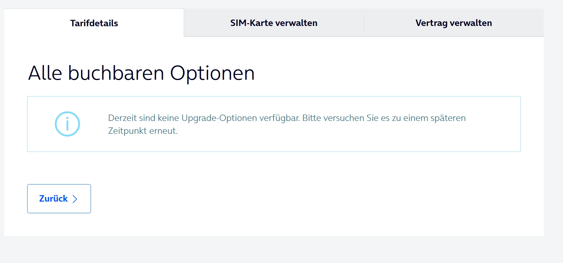Image resolution: width=563 pixels, height=263 pixels.
Task: Click the Zeitpunkt erneut text line
Action: (143, 131)
